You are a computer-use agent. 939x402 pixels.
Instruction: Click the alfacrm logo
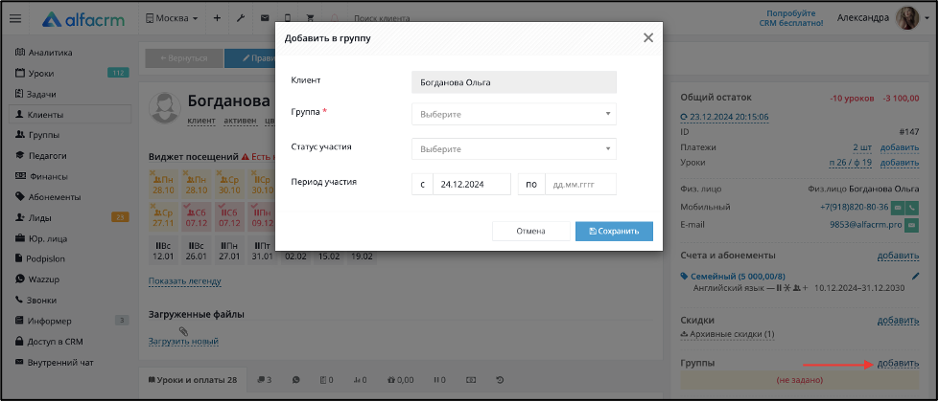point(83,19)
